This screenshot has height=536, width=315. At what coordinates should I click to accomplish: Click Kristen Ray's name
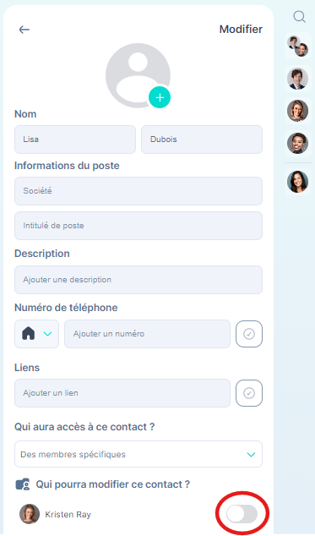point(68,515)
